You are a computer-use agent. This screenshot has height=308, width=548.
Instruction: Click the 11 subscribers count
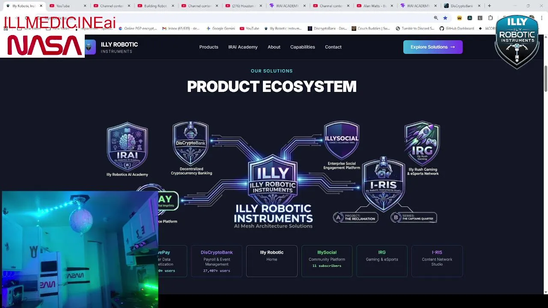pos(327,266)
